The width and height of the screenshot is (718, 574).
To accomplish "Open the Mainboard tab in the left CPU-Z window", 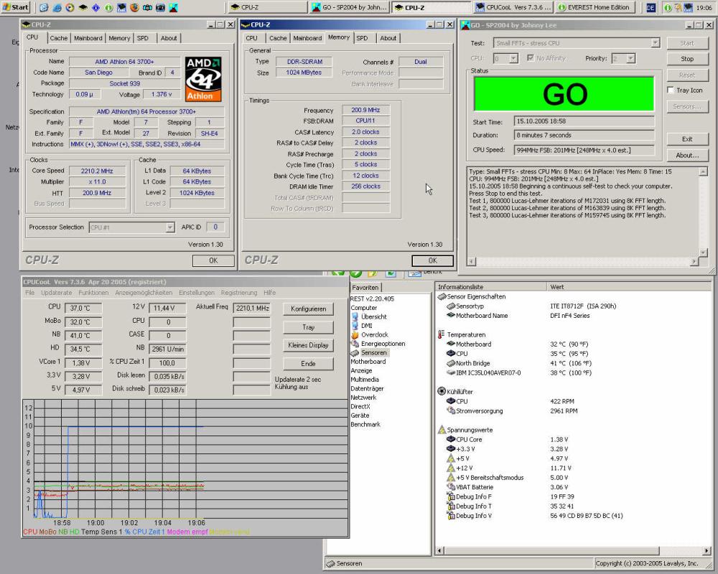I will (88, 38).
